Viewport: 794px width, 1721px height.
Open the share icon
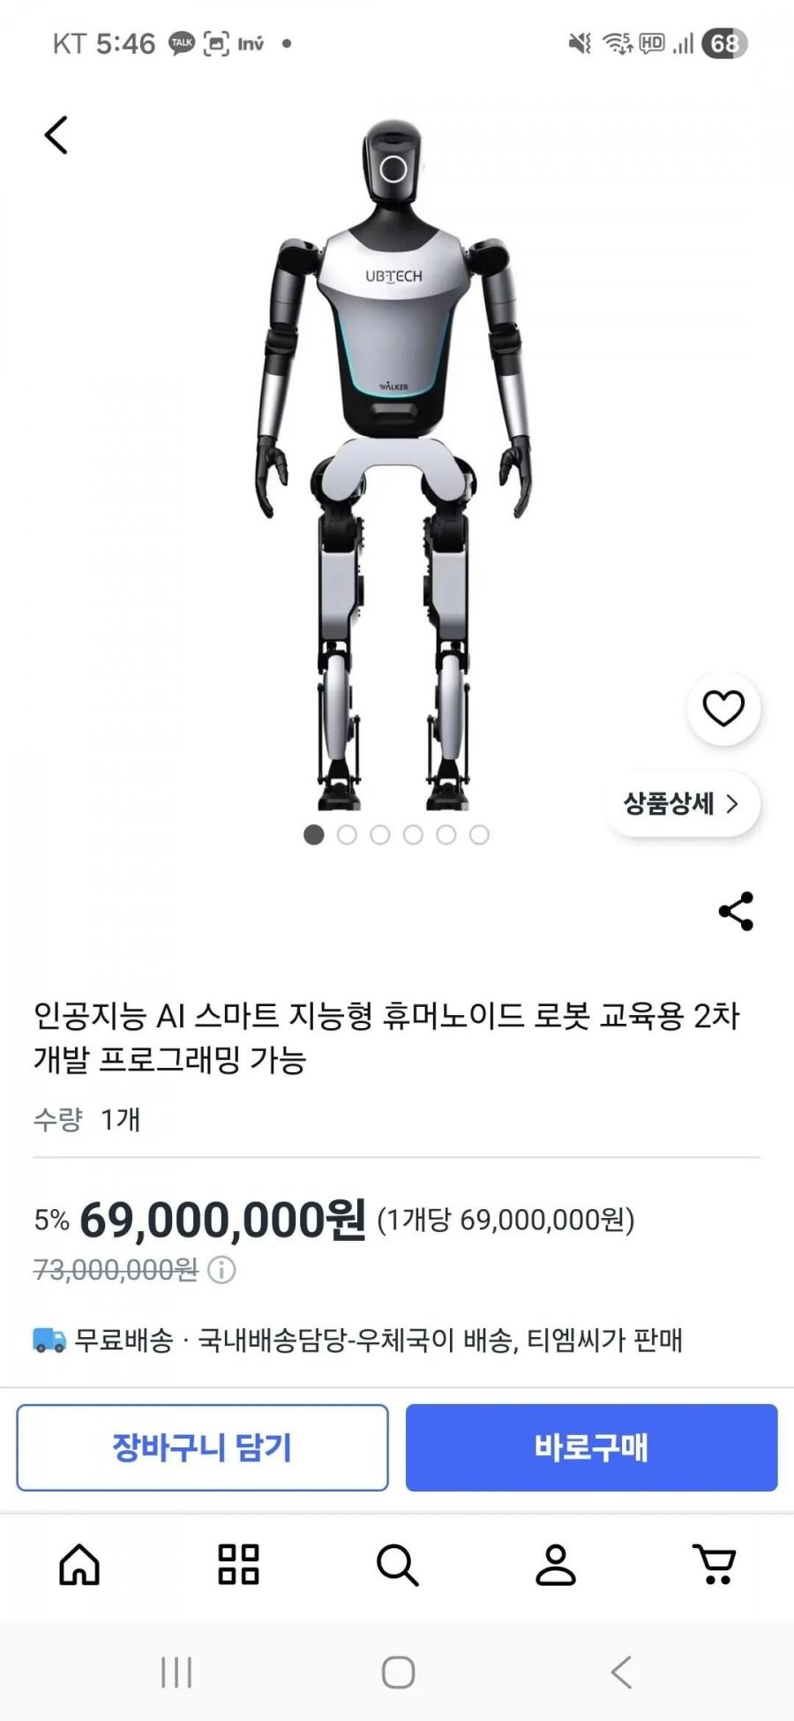click(x=736, y=911)
